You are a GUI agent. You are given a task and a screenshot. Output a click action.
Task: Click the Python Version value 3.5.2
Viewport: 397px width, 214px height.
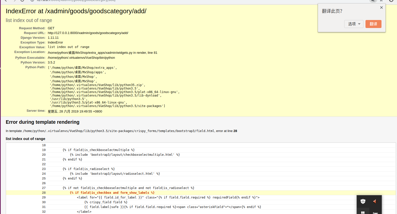tap(51, 62)
